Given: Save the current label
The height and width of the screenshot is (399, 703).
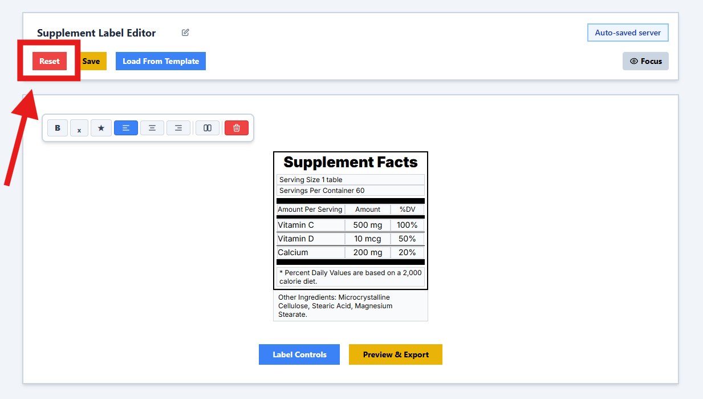Looking at the screenshot, I should coord(91,61).
